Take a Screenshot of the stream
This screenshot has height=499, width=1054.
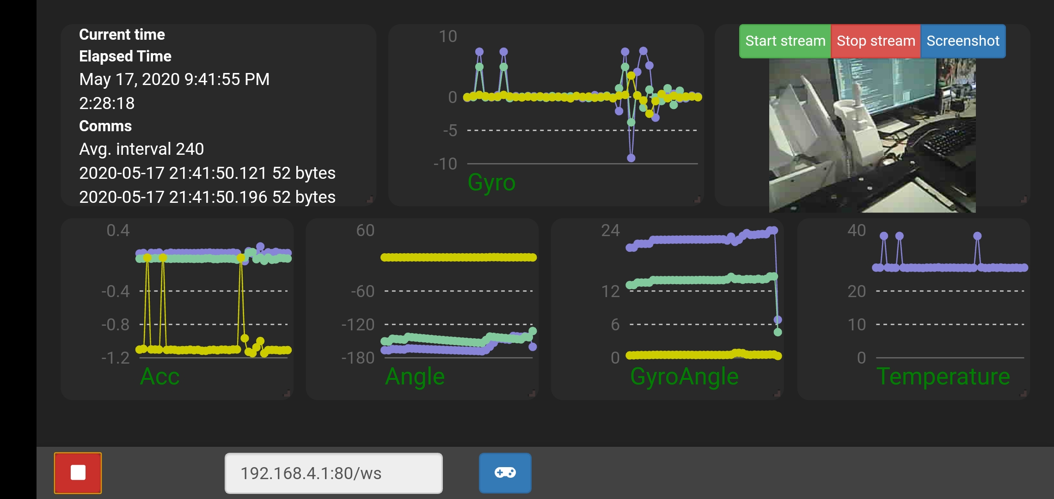pyautogui.click(x=963, y=41)
